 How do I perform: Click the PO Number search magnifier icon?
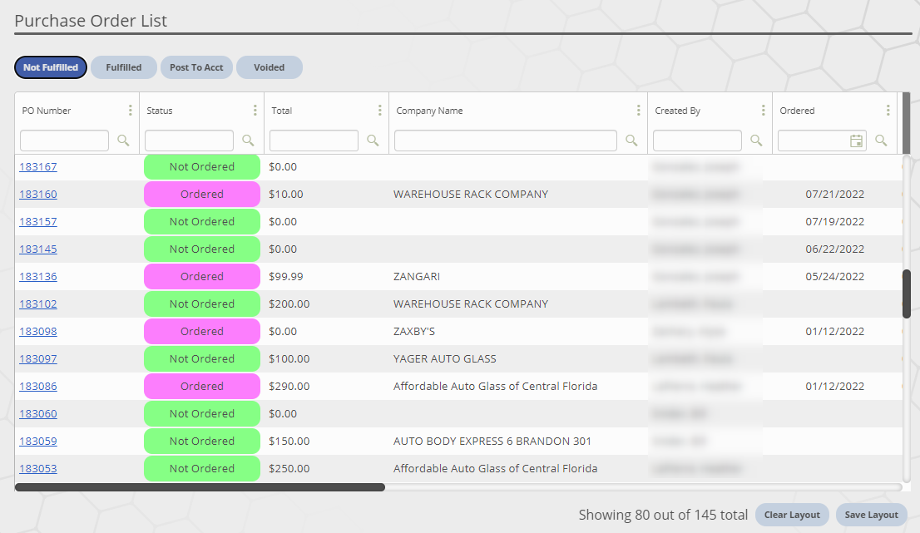point(123,141)
